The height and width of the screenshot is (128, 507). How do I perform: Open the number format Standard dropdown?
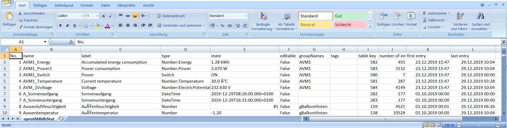pyautogui.click(x=246, y=16)
